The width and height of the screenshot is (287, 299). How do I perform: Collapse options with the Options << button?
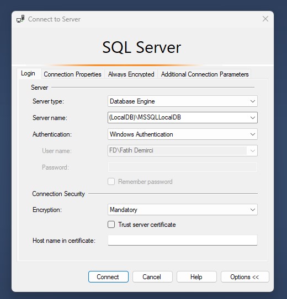[x=245, y=276]
